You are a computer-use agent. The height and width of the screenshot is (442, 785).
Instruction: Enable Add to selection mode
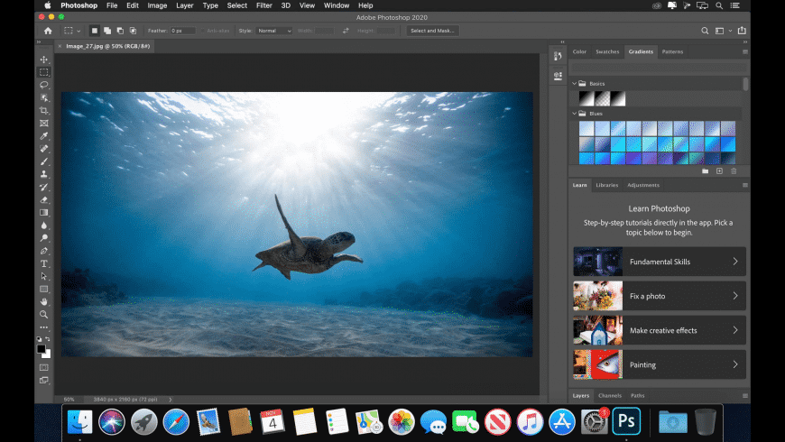tap(107, 31)
